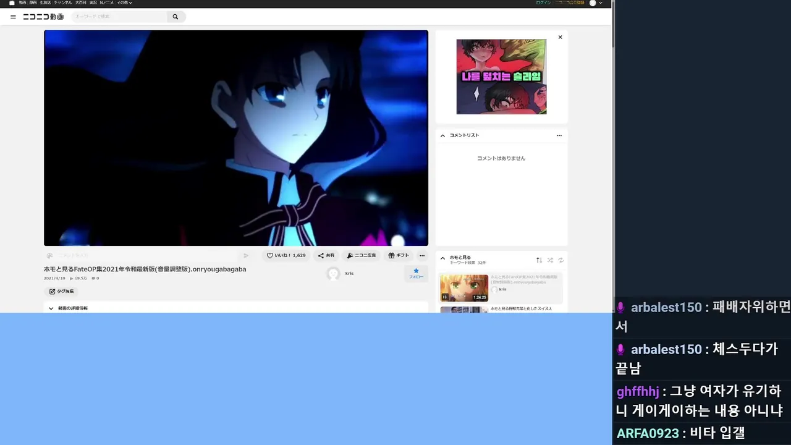Viewport: 791px width, 445px height.
Task: Click the ニコニコ動画 logo
Action: tap(43, 17)
